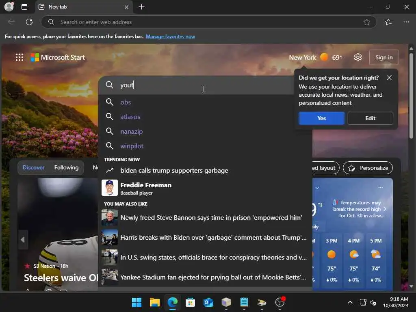Open Steve Bannon empowered him story
This screenshot has height=312, width=416.
pyautogui.click(x=205, y=218)
